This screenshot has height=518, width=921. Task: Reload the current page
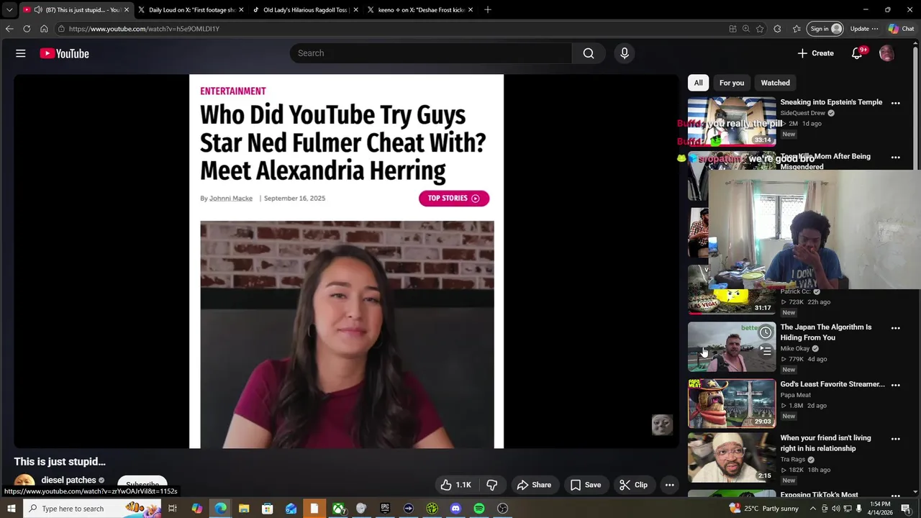click(x=27, y=29)
